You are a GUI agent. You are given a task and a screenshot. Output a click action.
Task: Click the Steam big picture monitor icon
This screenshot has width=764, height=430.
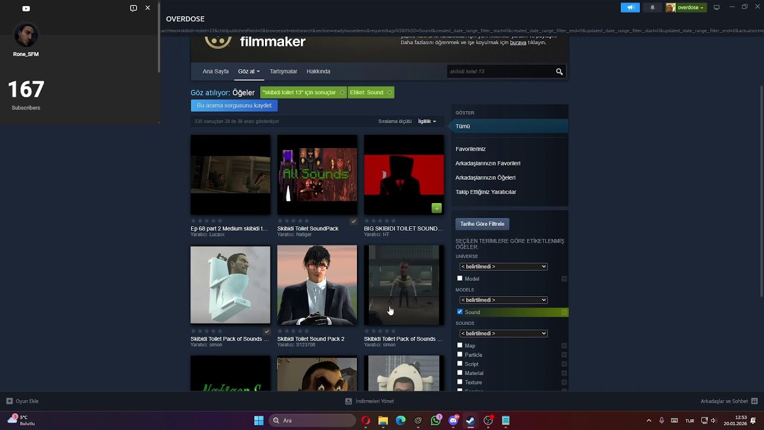pyautogui.click(x=717, y=7)
